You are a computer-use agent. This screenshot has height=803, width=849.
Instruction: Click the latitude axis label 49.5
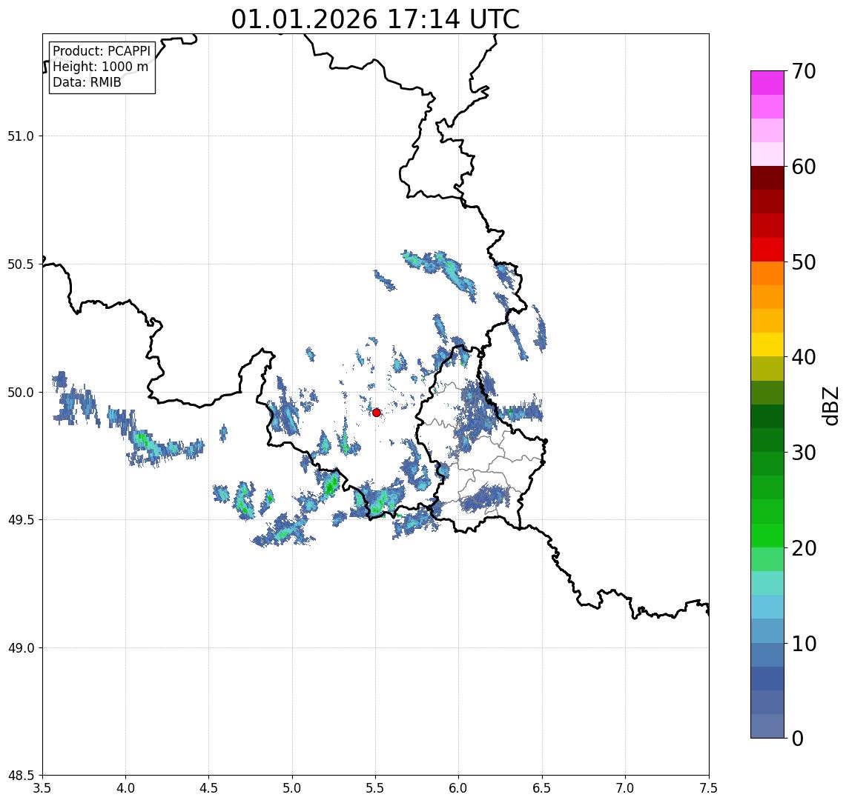tap(21, 520)
